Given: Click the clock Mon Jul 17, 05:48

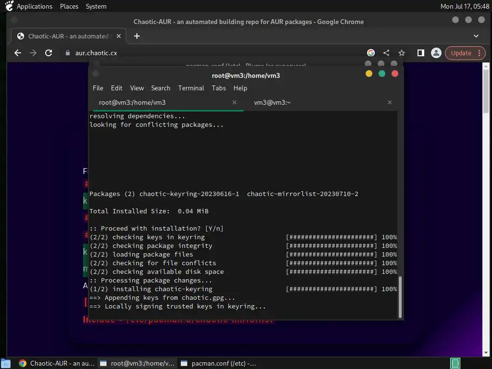Looking at the screenshot, I should click(465, 6).
